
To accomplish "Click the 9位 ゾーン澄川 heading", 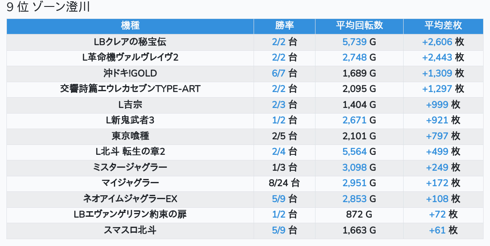I will [x=48, y=8].
